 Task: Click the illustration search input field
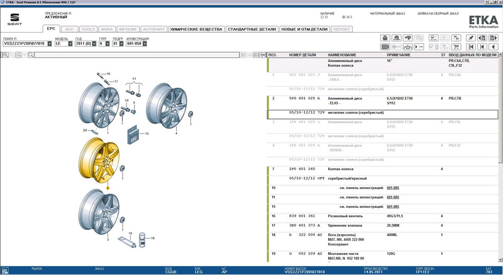pos(136,55)
